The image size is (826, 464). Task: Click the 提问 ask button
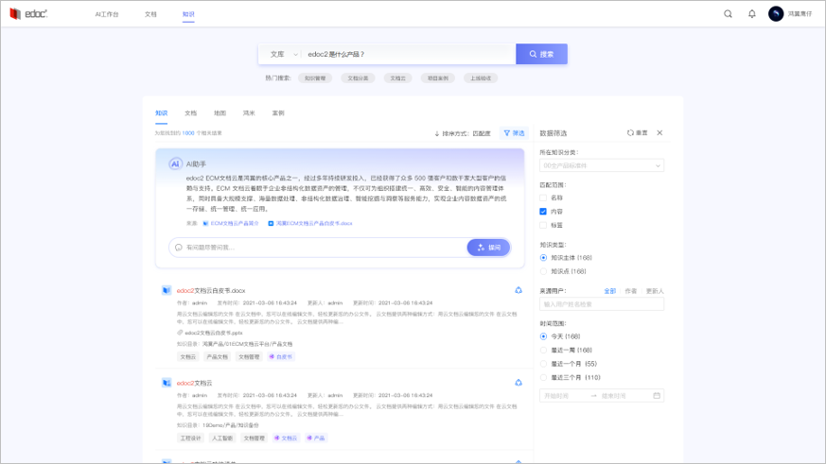(488, 248)
